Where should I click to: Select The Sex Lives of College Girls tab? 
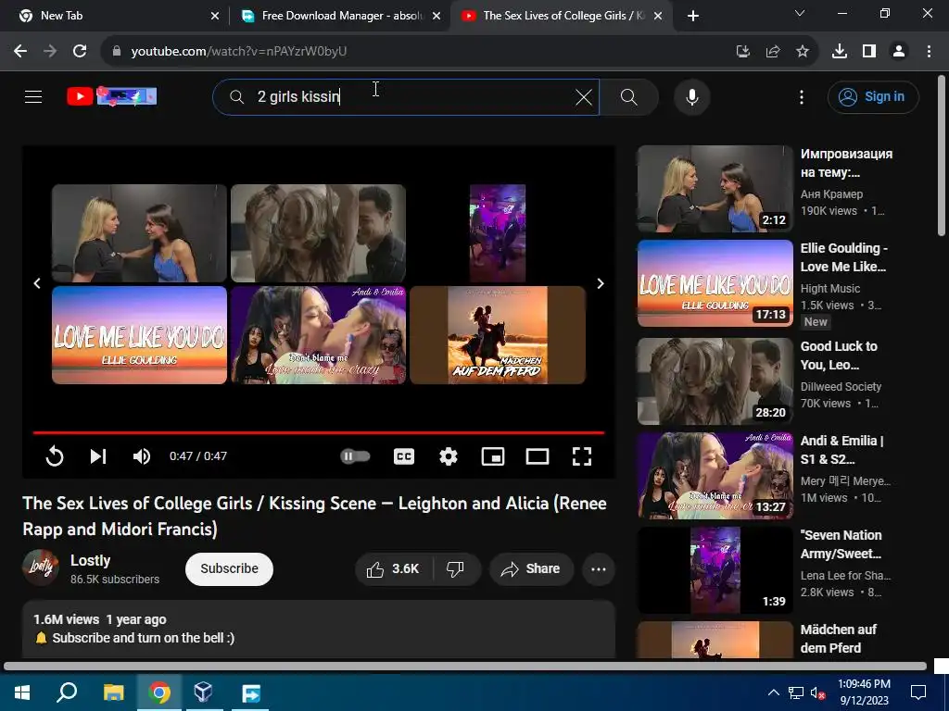click(x=563, y=16)
